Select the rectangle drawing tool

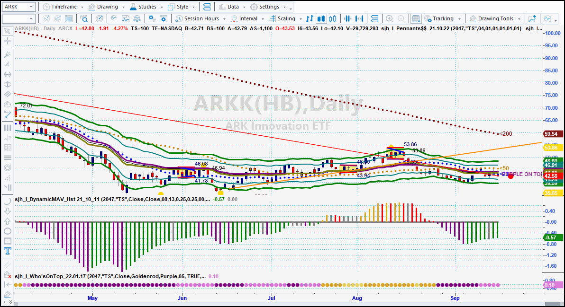[7, 241]
